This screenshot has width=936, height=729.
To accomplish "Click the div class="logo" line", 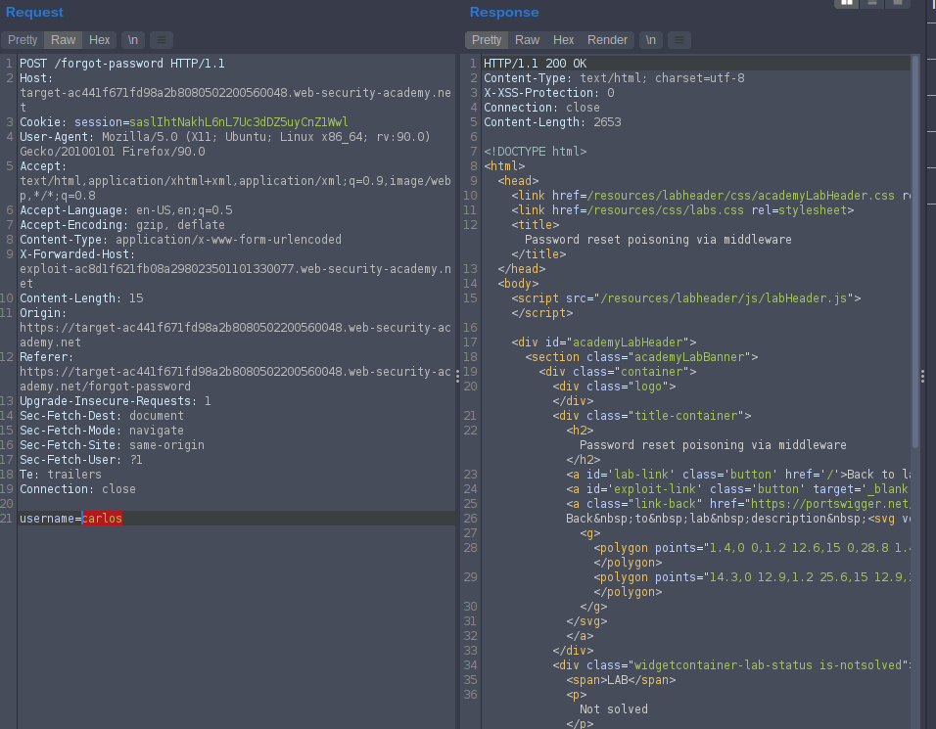I will click(614, 386).
